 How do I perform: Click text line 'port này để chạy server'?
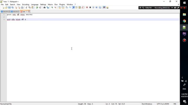point(20,15)
